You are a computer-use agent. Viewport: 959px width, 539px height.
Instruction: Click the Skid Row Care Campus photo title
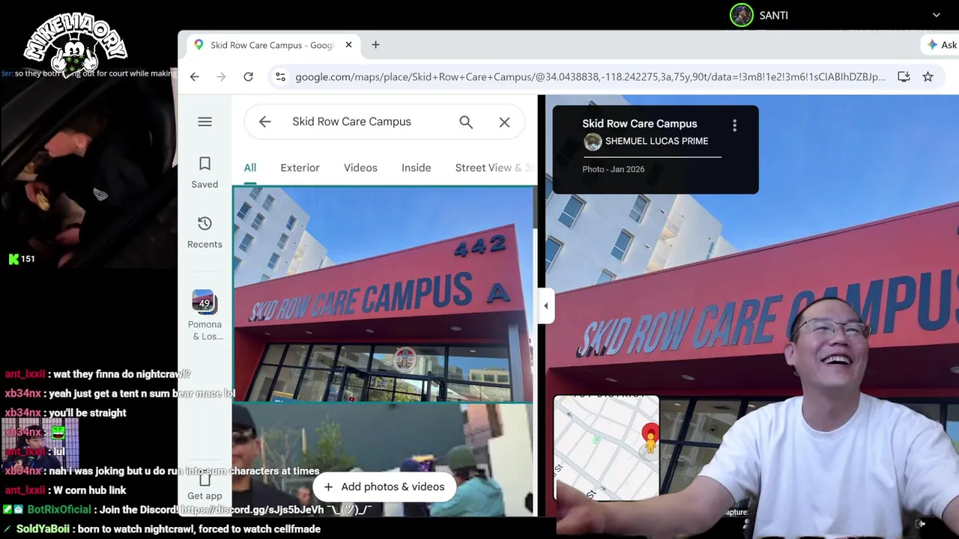[x=639, y=124]
